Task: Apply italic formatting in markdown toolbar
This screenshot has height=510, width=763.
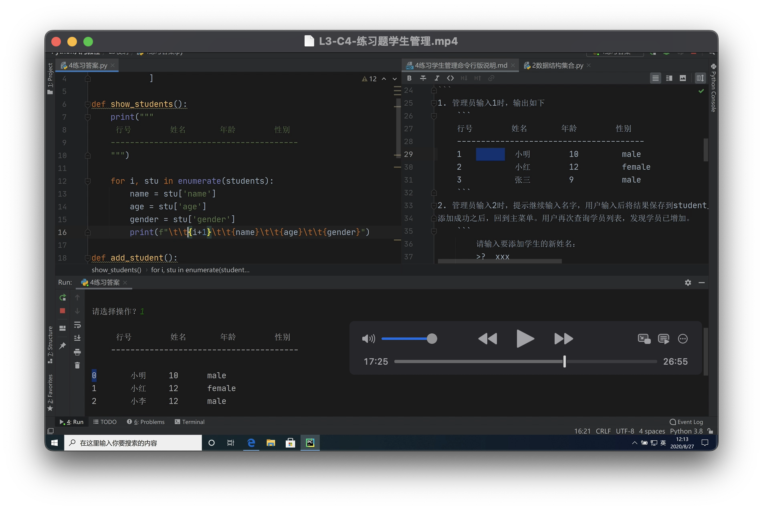Action: coord(437,78)
